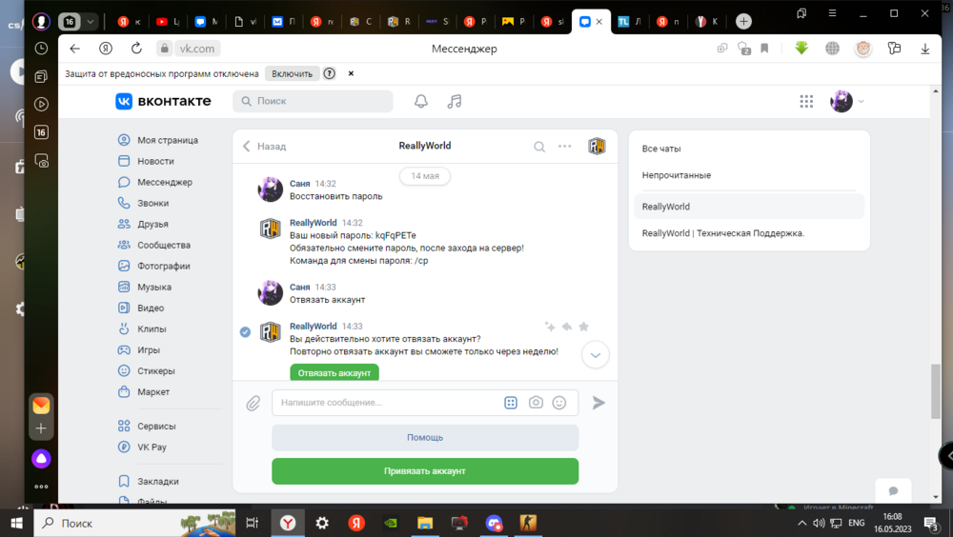
Task: Select Непрочитанные chats filter
Action: coord(749,175)
